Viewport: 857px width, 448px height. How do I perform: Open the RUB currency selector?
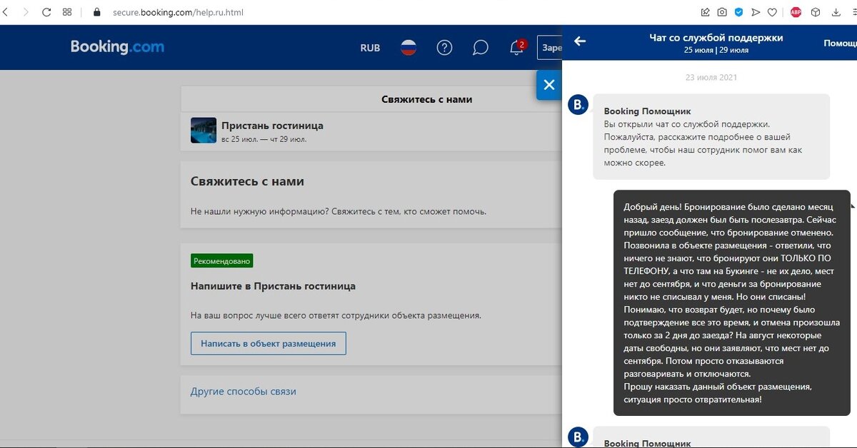click(370, 48)
